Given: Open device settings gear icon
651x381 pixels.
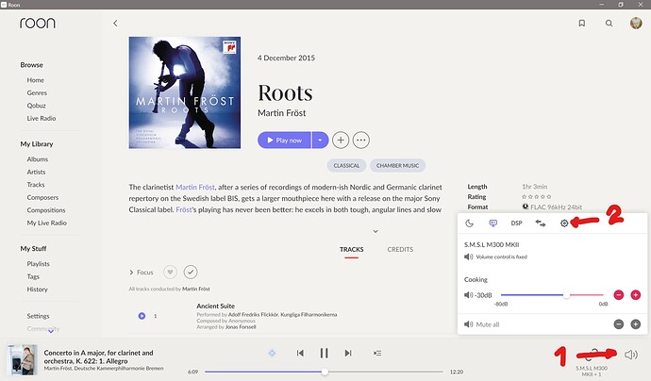Looking at the screenshot, I should [x=564, y=224].
